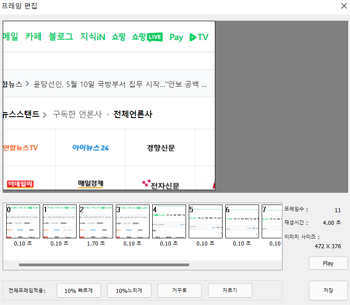
Task: Select frame 7 thumbnail
Action: coord(272,221)
